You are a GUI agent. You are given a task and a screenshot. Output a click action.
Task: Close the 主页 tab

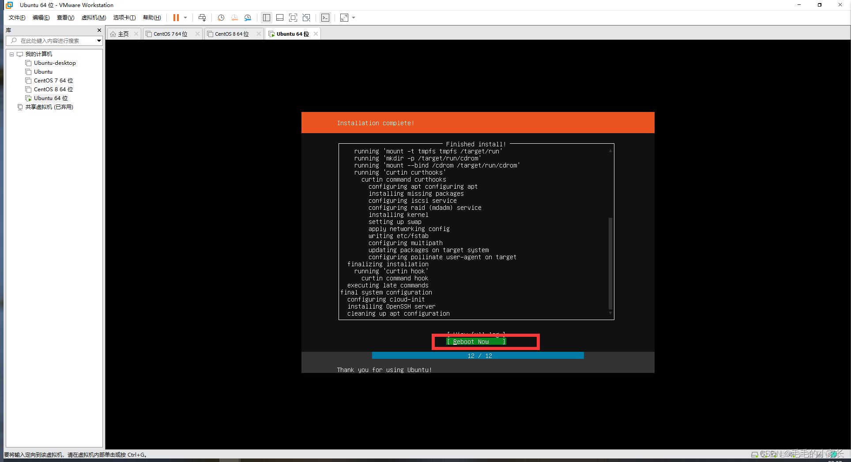coord(136,34)
